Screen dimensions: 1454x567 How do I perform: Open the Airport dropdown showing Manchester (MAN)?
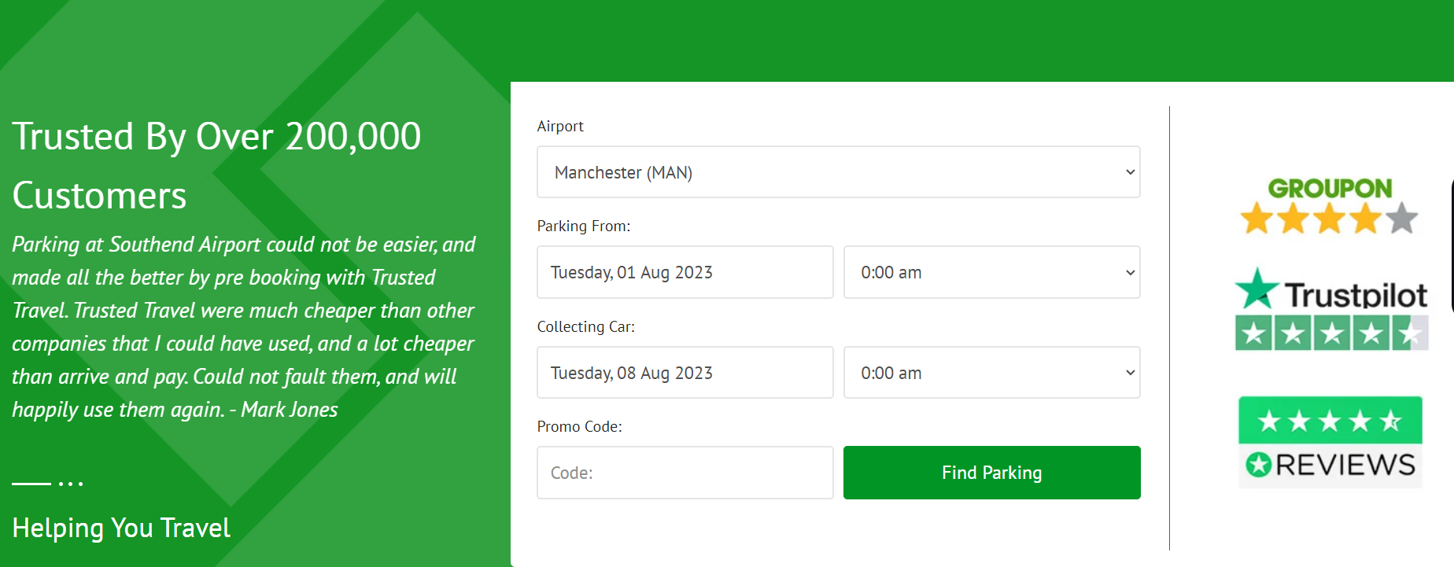pyautogui.click(x=838, y=172)
